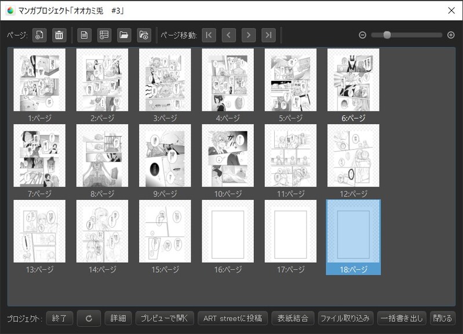
Task: Click the plus zoom in icon
Action: (x=451, y=35)
